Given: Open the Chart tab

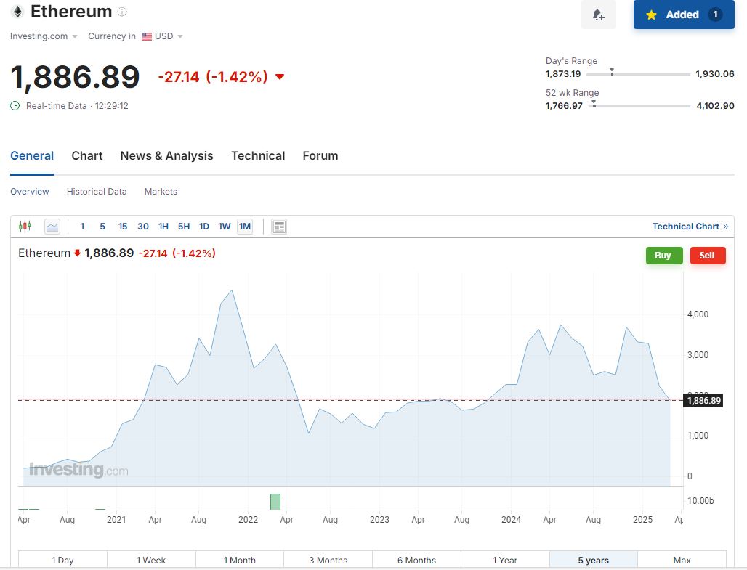Looking at the screenshot, I should click(x=86, y=155).
